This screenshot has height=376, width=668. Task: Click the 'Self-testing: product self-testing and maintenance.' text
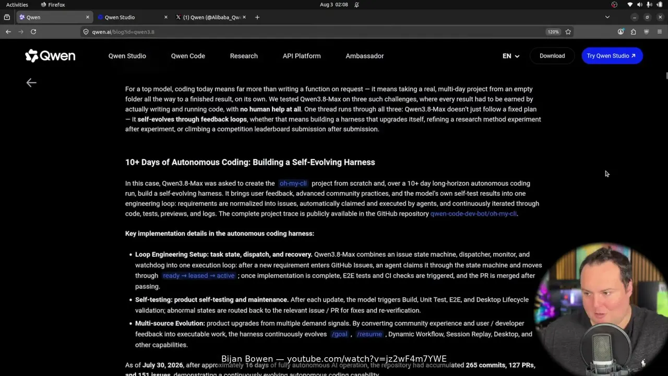click(212, 300)
